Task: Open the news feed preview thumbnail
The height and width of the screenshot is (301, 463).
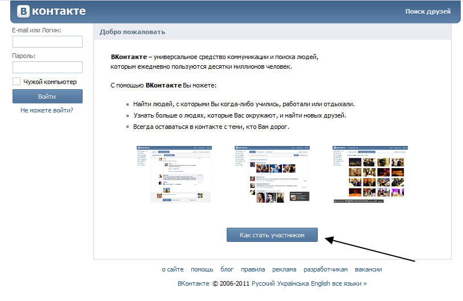Action: [272, 174]
